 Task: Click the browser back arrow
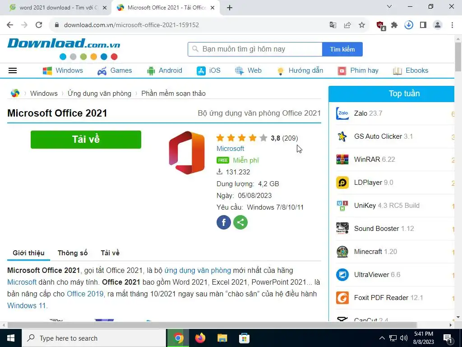click(10, 25)
